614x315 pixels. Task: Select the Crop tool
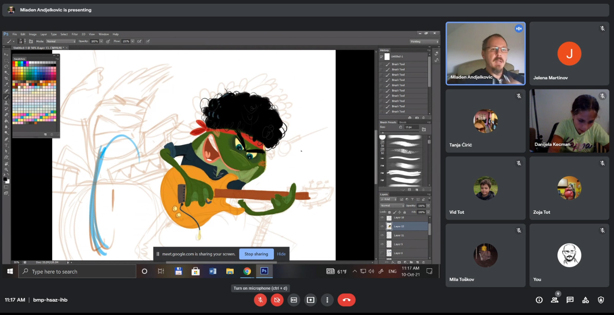click(x=6, y=79)
